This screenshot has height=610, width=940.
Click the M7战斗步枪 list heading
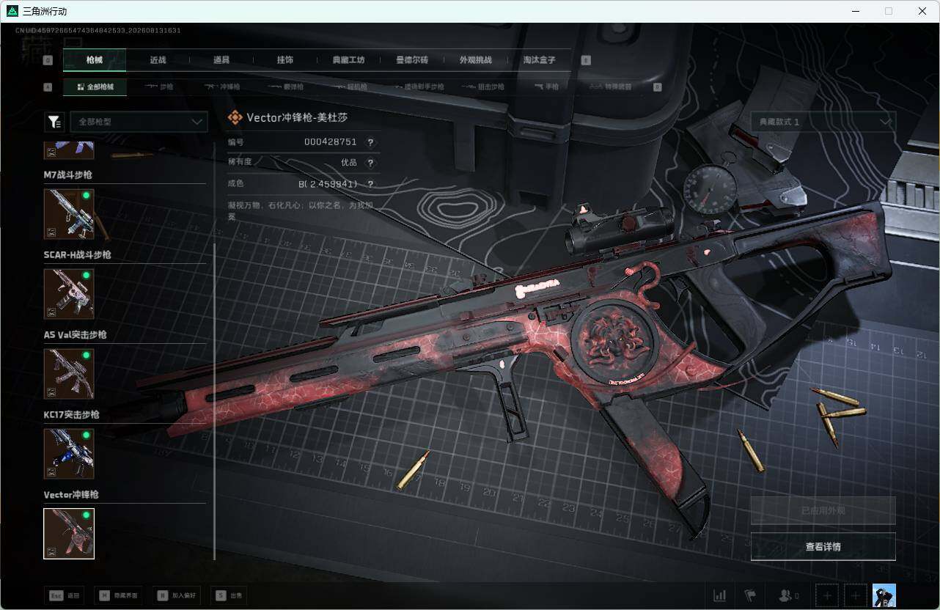coord(68,174)
